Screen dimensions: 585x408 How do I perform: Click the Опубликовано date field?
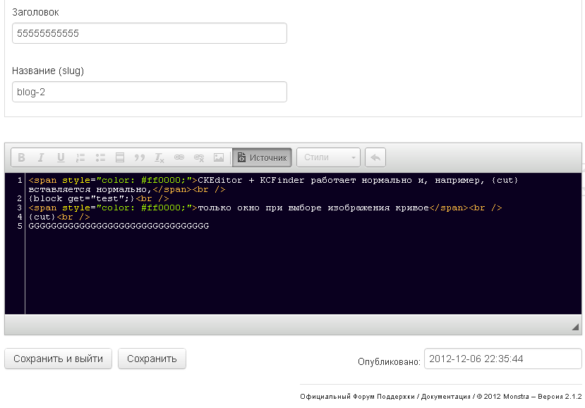click(x=502, y=359)
